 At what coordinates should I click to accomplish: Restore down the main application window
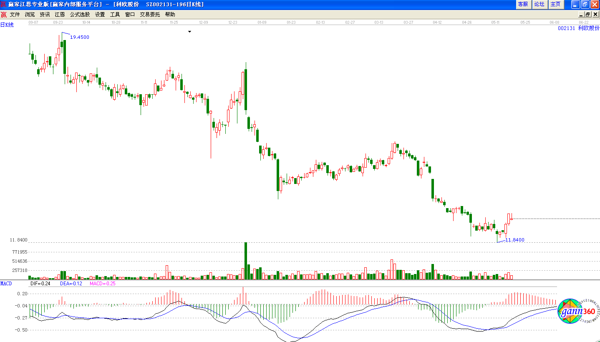point(585,5)
